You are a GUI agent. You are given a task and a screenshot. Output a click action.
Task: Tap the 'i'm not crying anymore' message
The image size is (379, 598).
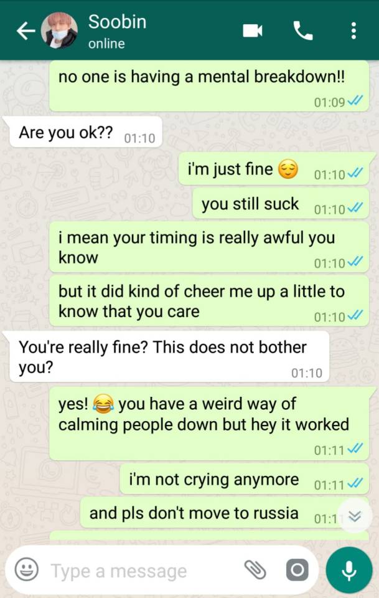245,480
